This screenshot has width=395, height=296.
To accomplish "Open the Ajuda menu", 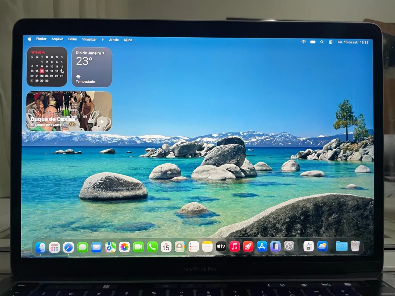I will [128, 40].
